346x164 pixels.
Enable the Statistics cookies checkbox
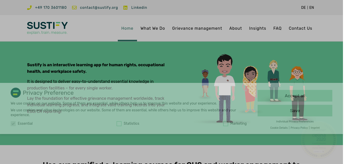pyautogui.click(x=119, y=124)
